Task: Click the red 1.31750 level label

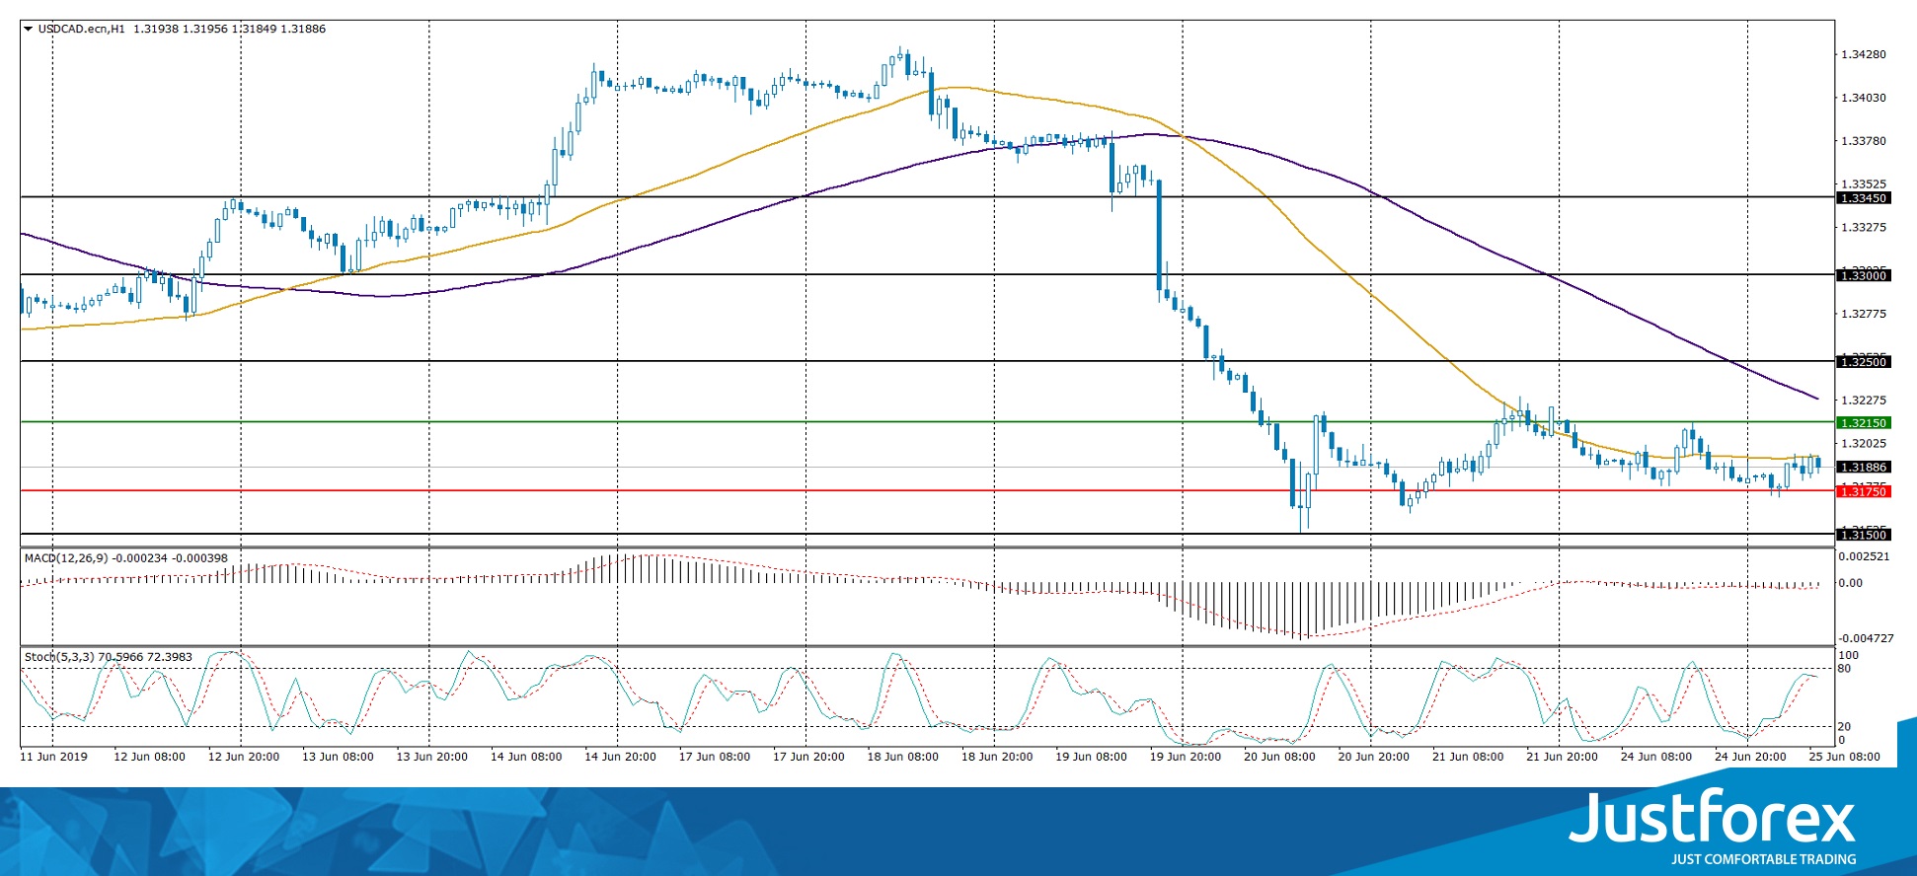Action: [1864, 491]
